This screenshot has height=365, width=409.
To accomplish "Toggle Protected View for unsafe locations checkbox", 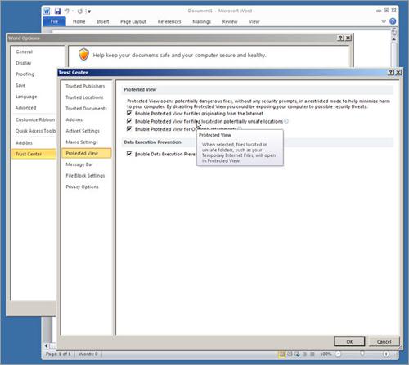I will coord(129,121).
